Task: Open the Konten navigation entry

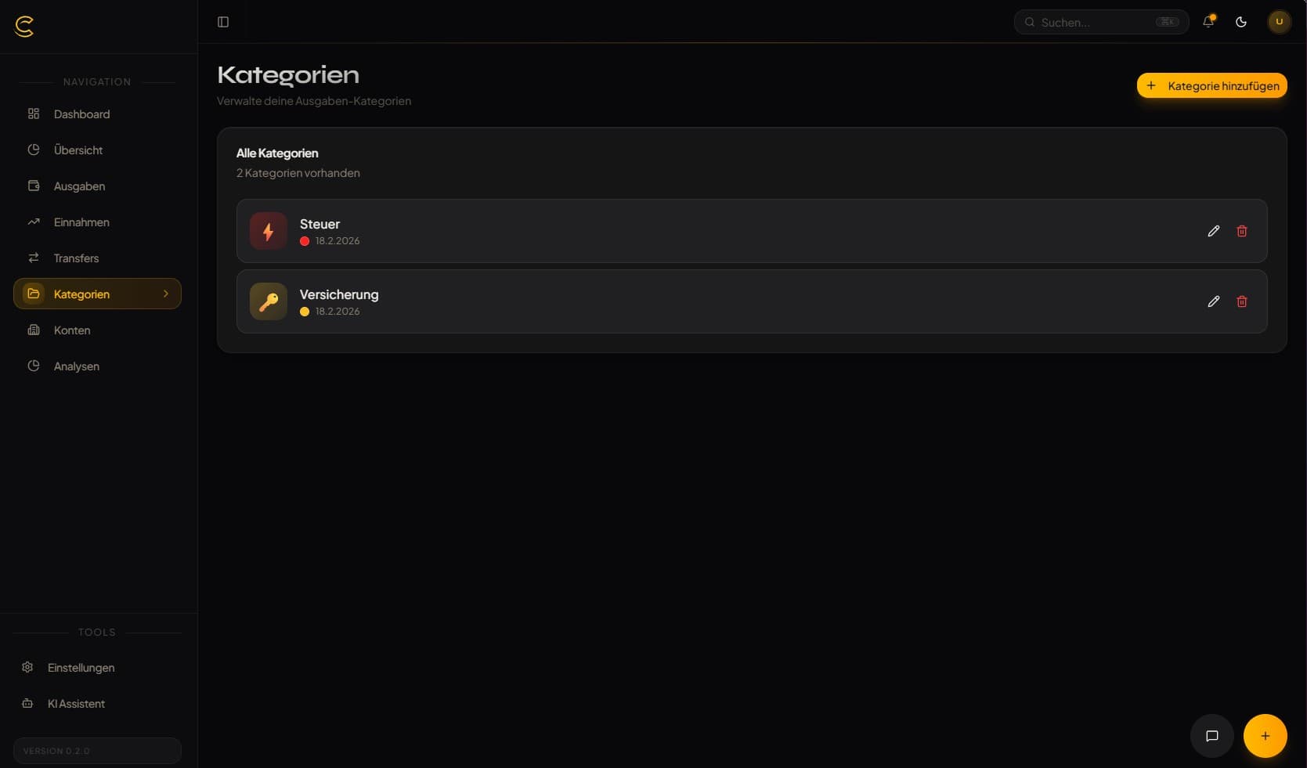Action: [71, 330]
